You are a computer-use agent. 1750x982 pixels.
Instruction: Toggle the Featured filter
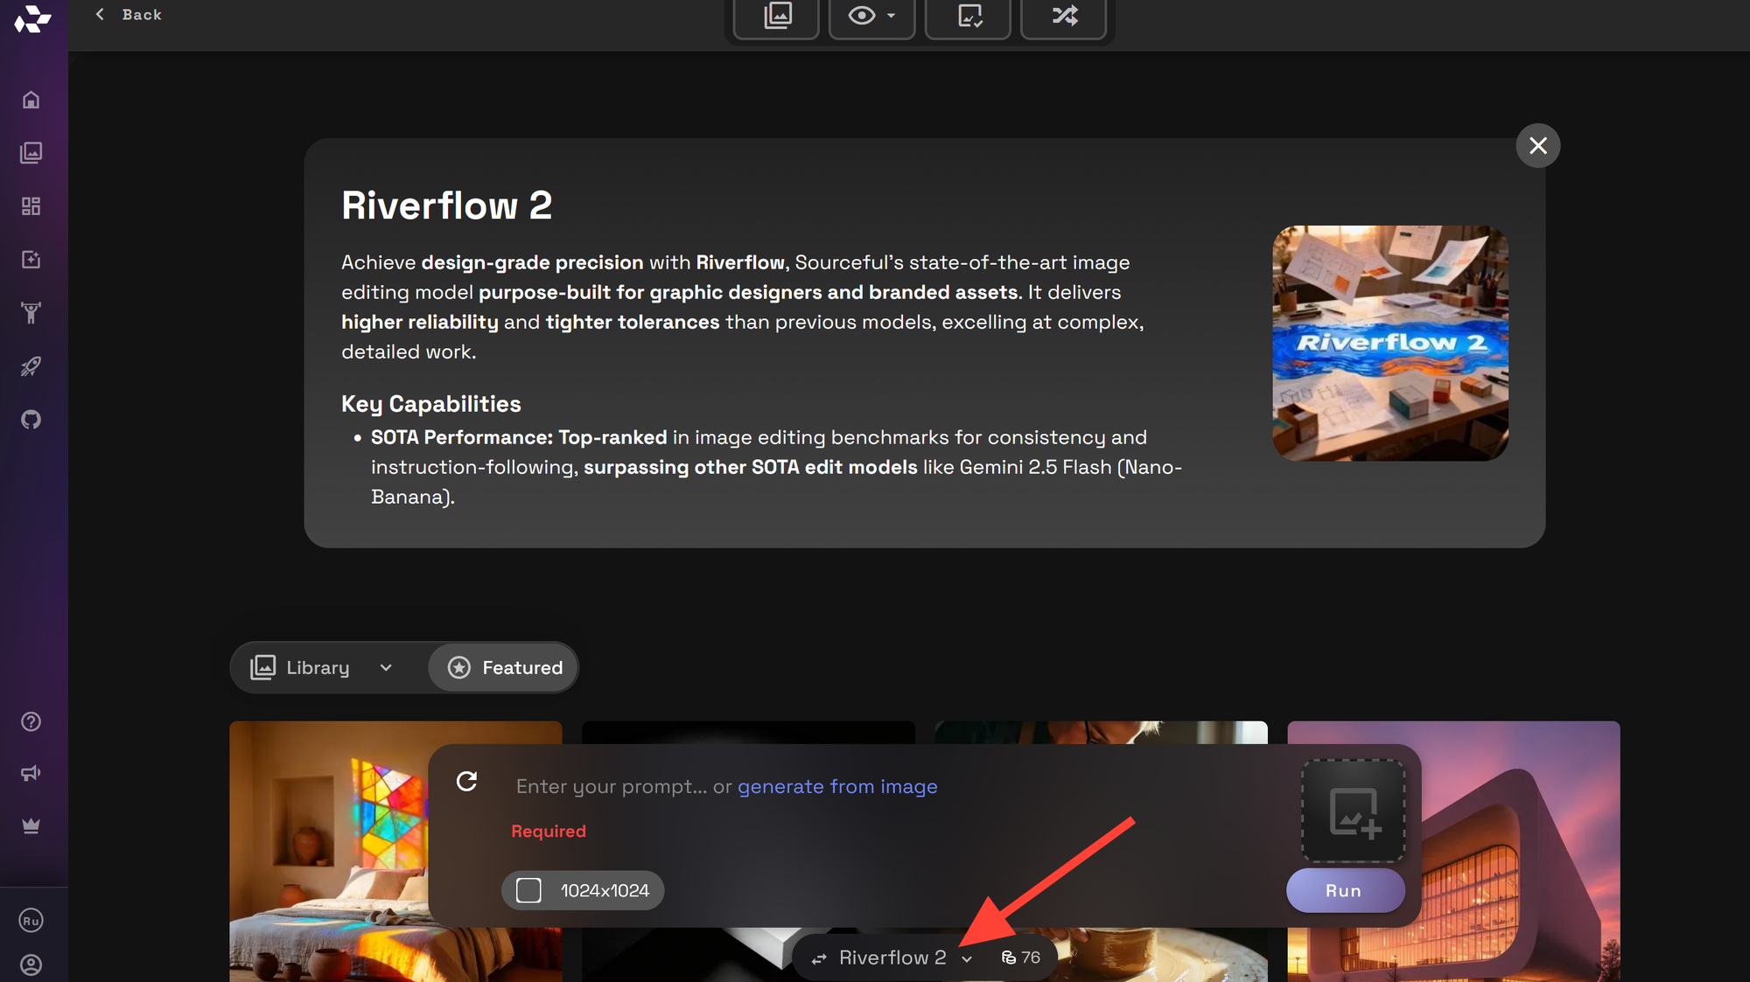coord(505,667)
